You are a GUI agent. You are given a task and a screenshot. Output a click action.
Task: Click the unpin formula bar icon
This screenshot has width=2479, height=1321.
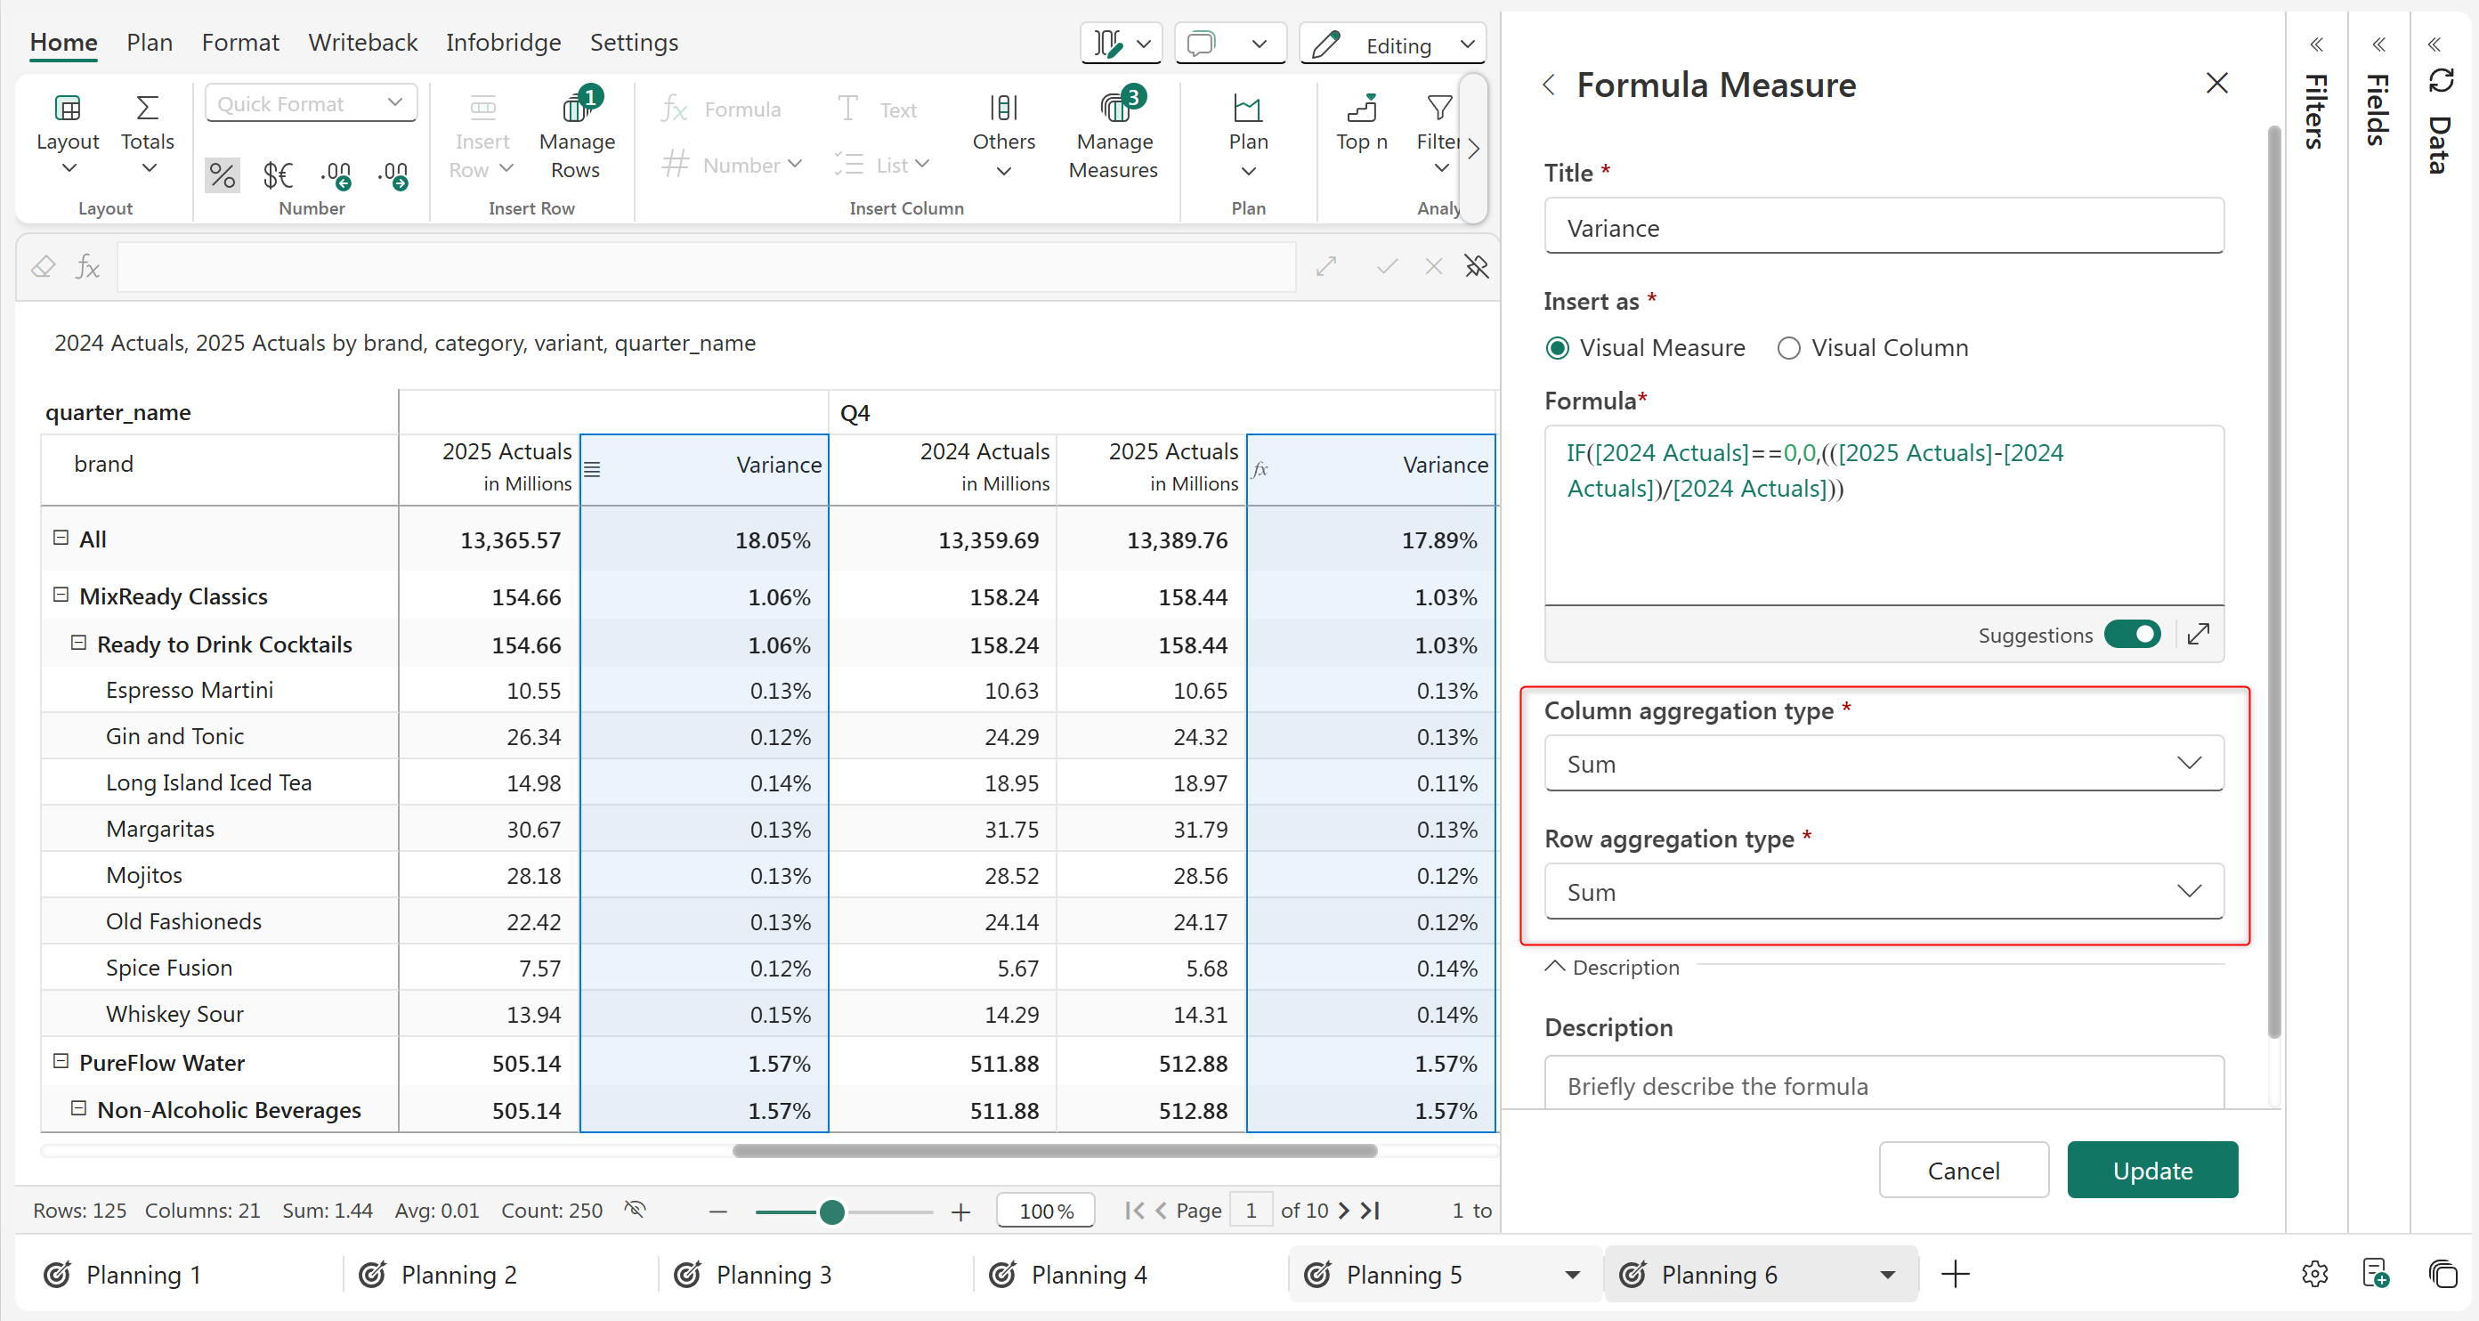(1476, 266)
